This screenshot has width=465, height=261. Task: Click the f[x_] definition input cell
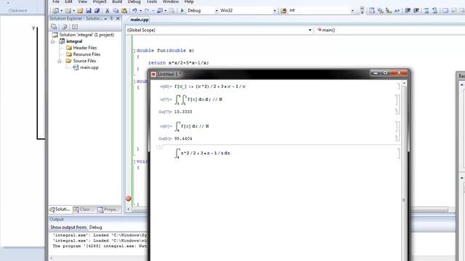click(x=210, y=86)
